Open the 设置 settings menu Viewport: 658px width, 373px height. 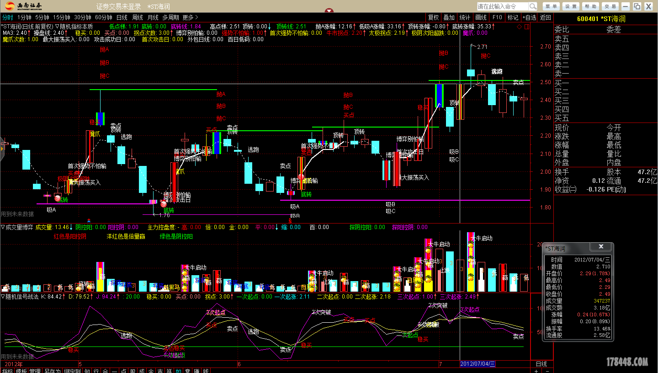[x=571, y=6]
